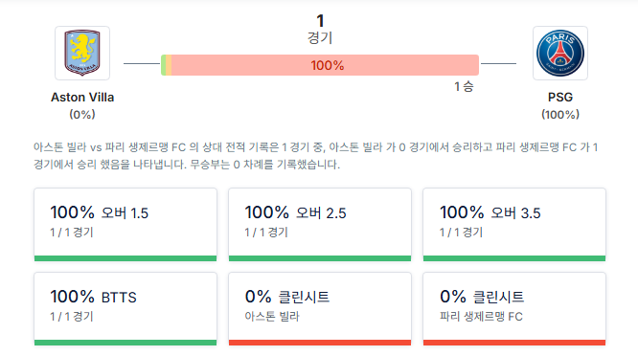The height and width of the screenshot is (356, 638).
Task: Click the 1 승 label under the bar
Action: pos(464,86)
